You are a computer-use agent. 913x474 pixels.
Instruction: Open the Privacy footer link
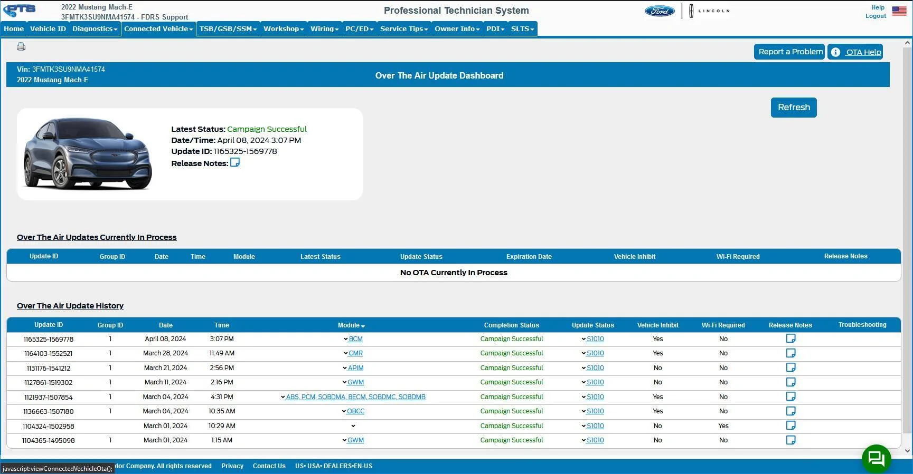(x=232, y=466)
